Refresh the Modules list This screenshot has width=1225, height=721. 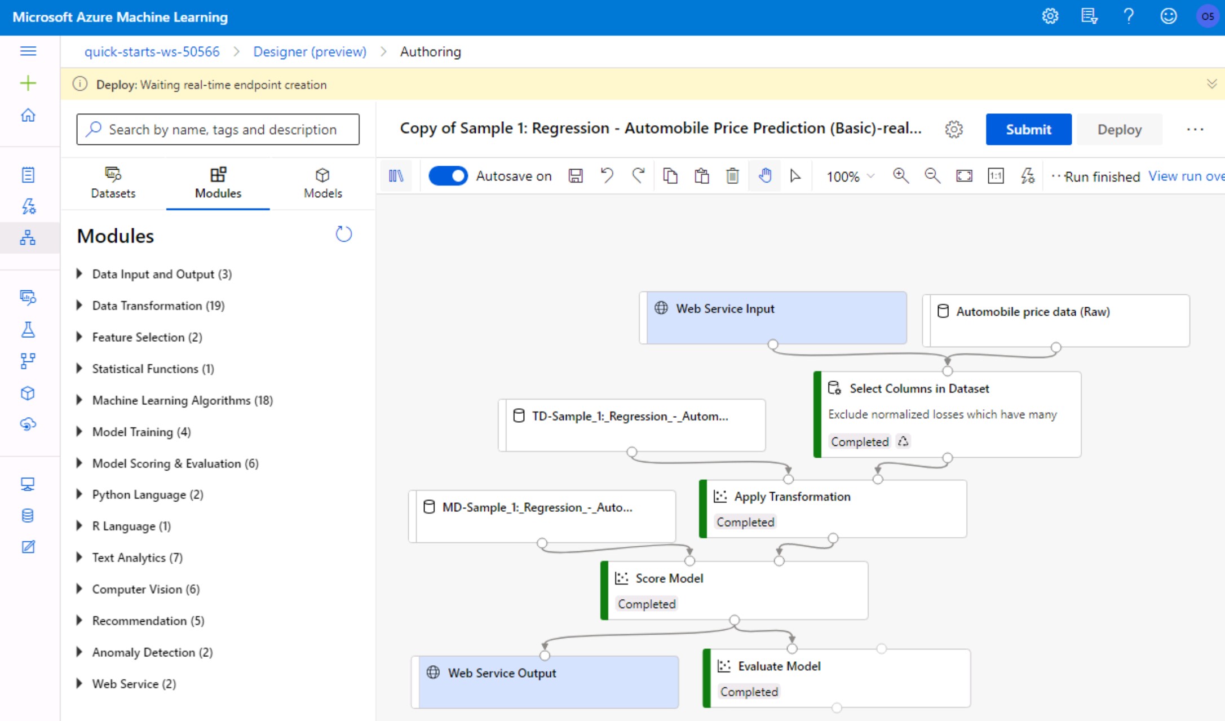pyautogui.click(x=344, y=234)
